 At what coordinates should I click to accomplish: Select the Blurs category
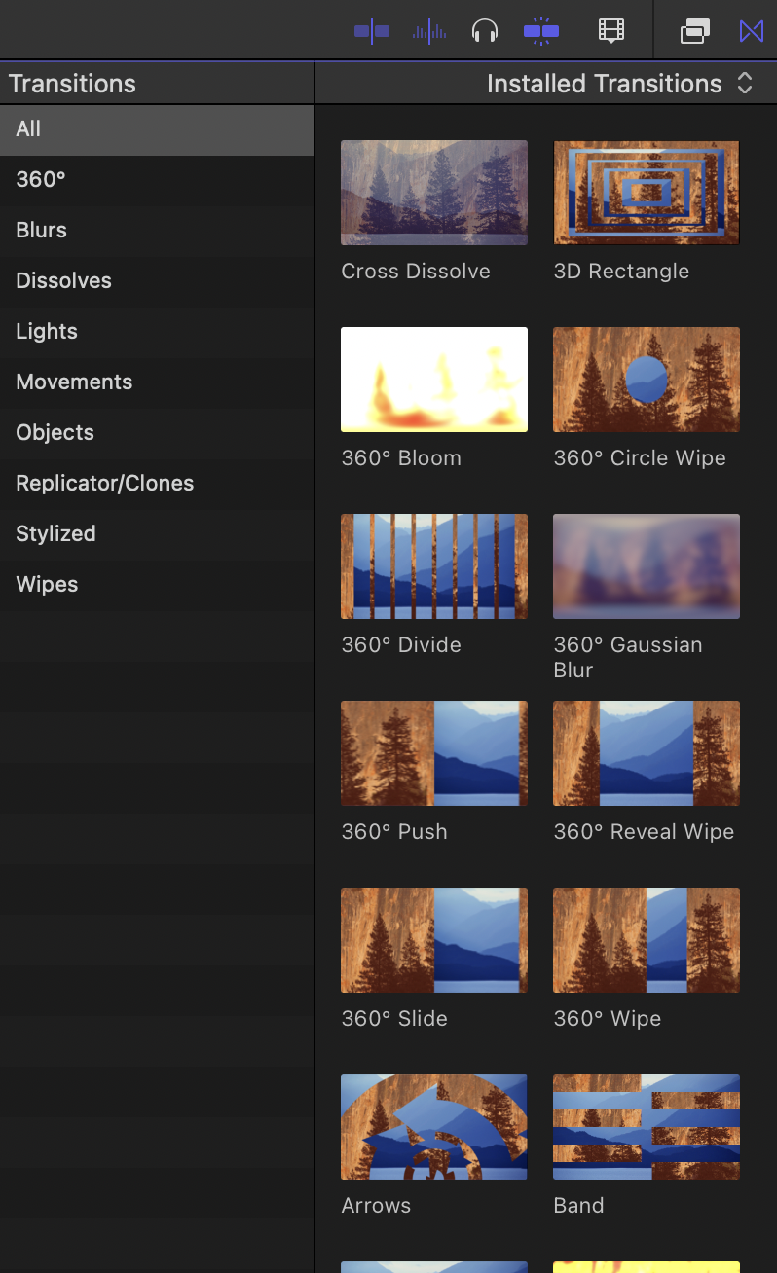(x=157, y=230)
